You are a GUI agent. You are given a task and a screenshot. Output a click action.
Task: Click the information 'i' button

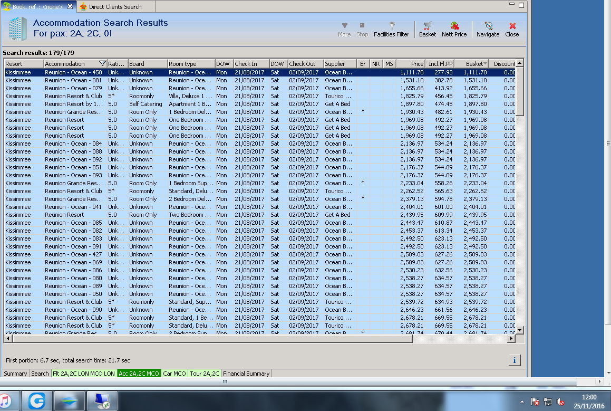click(x=515, y=360)
